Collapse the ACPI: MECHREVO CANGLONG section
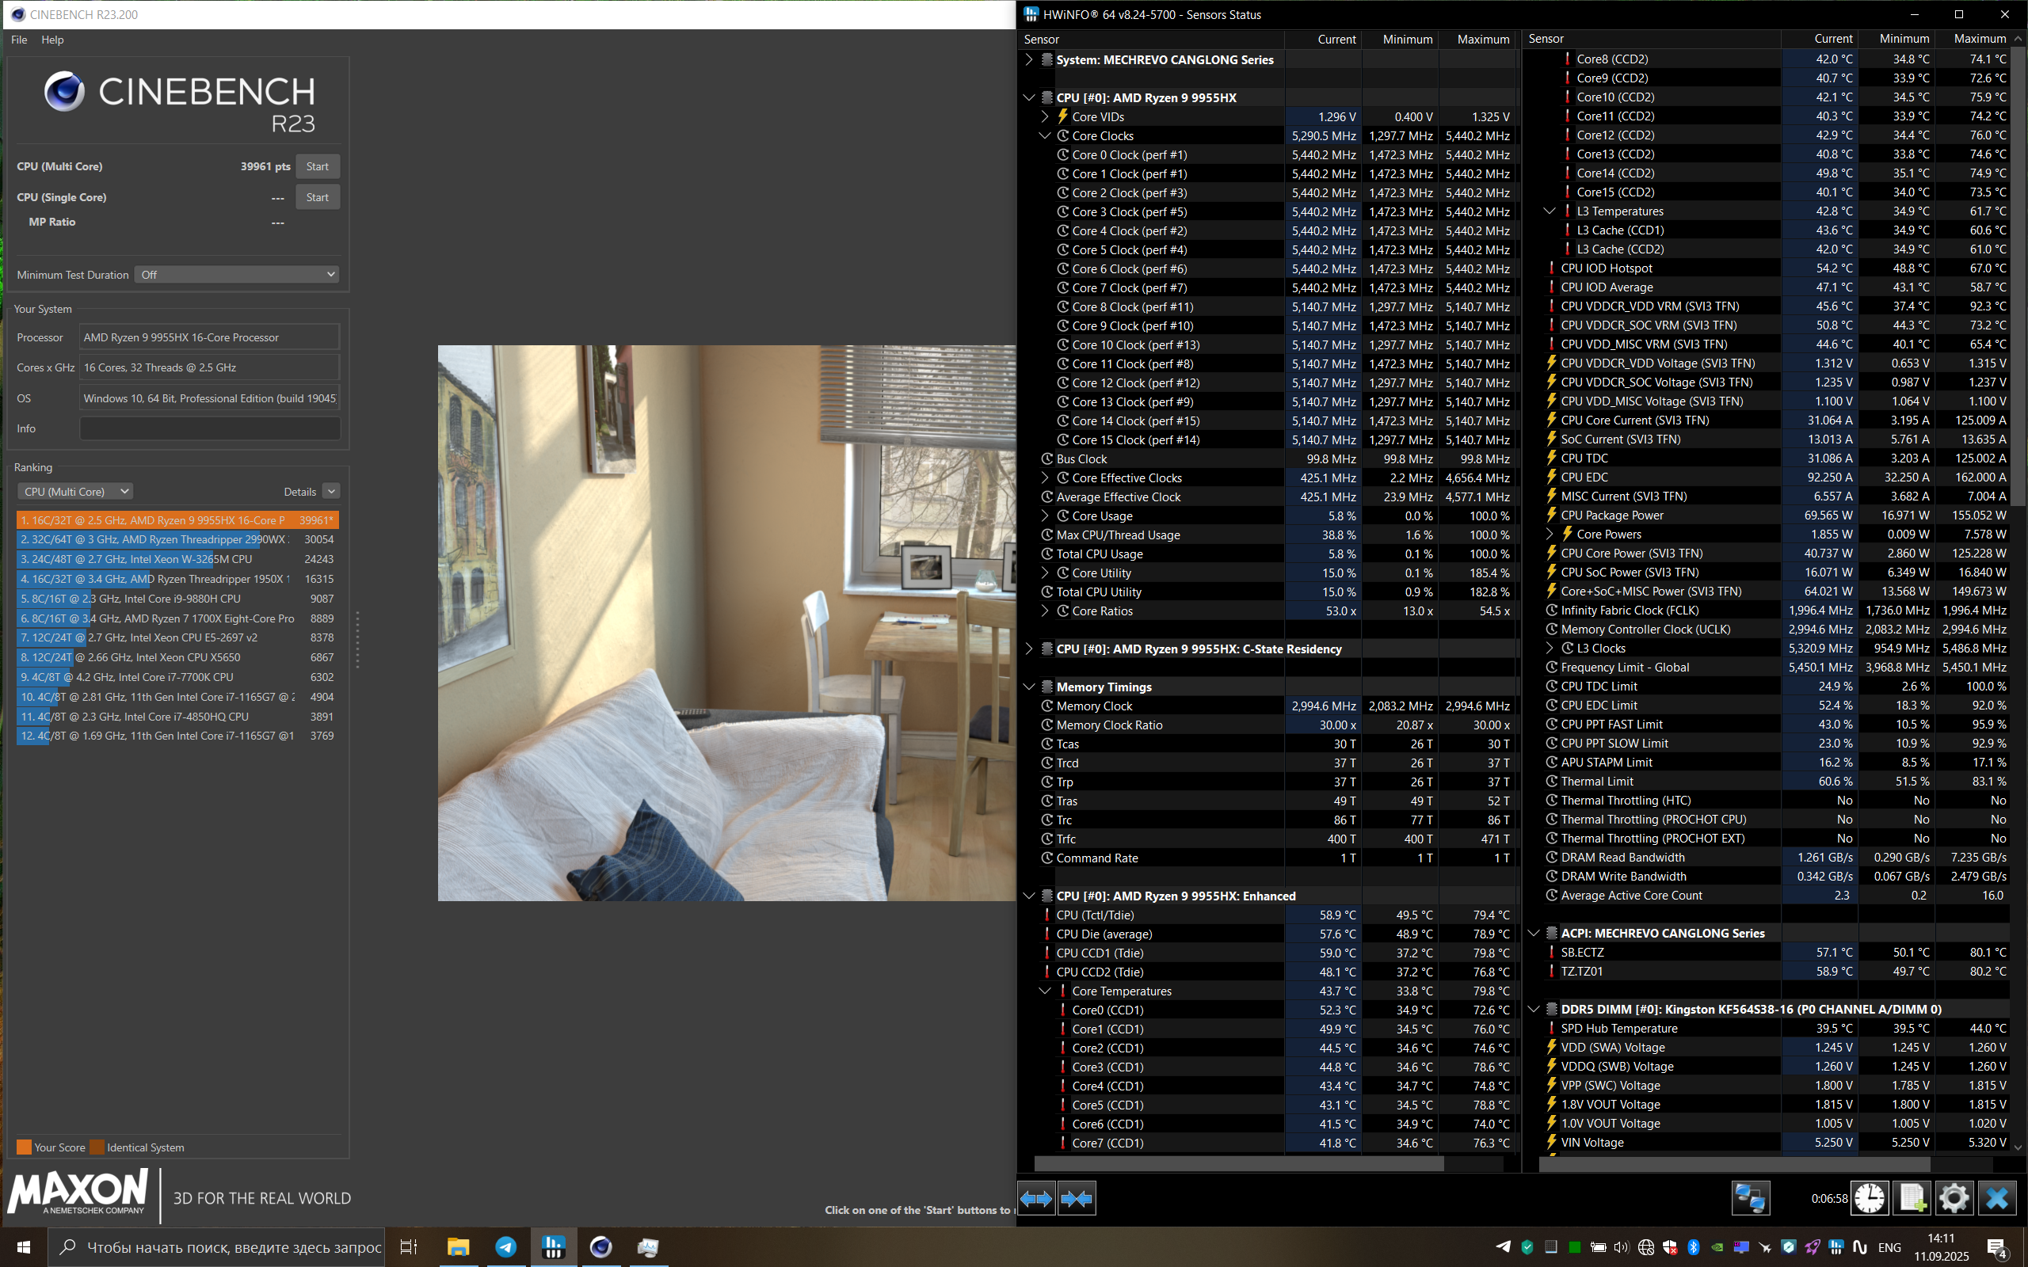Viewport: 2028px width, 1267px height. coord(1534,933)
